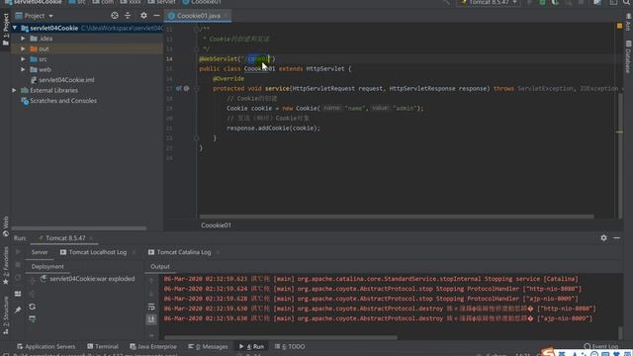Click the override gutter icon on line 17
This screenshot has height=356, width=633.
pyautogui.click(x=179, y=88)
